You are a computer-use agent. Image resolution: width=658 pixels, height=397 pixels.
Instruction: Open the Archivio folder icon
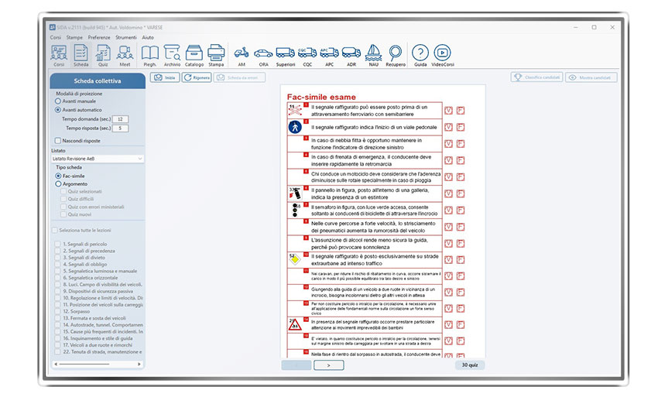[172, 55]
